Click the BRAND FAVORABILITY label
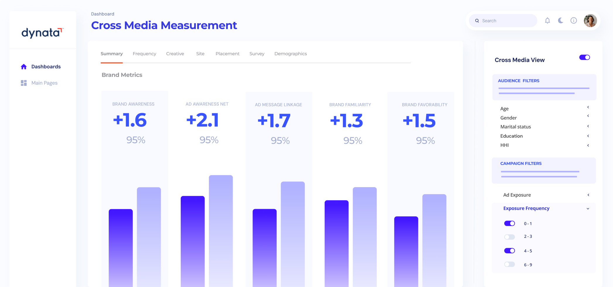The image size is (613, 287). coord(425,105)
